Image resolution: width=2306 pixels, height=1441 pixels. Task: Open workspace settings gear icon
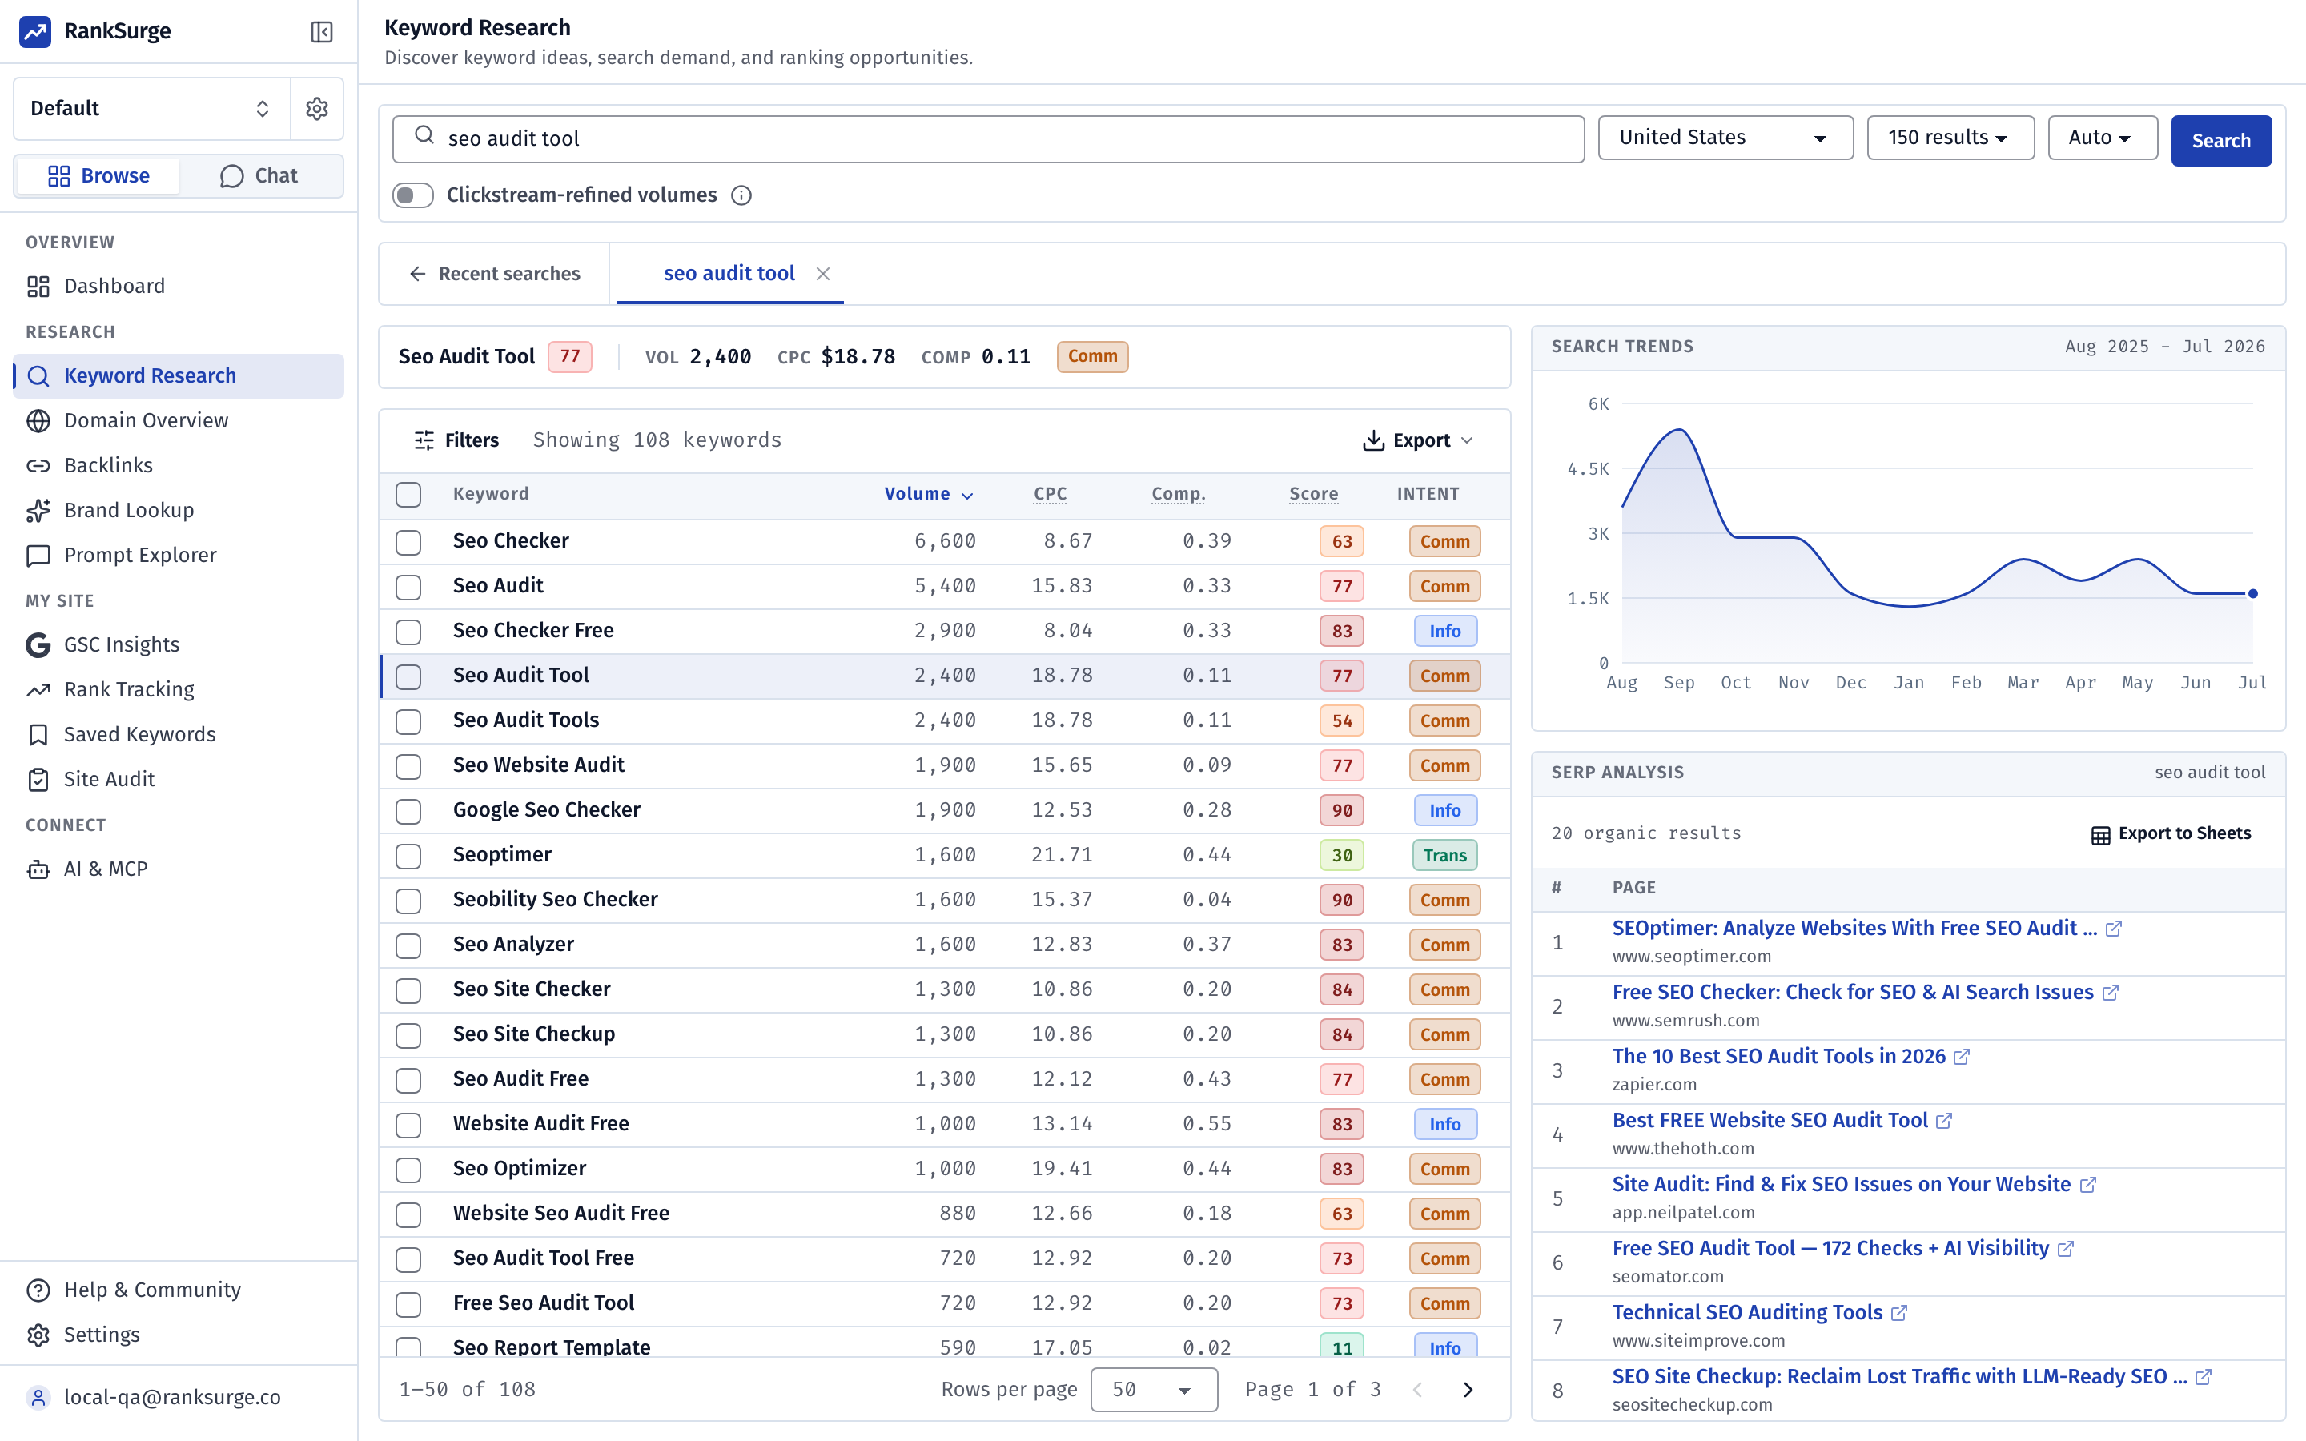pos(317,109)
